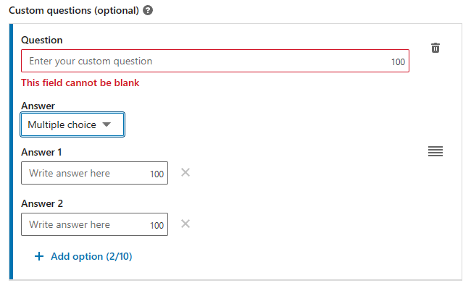Click the 100 character counter in Answer 2

tap(157, 225)
